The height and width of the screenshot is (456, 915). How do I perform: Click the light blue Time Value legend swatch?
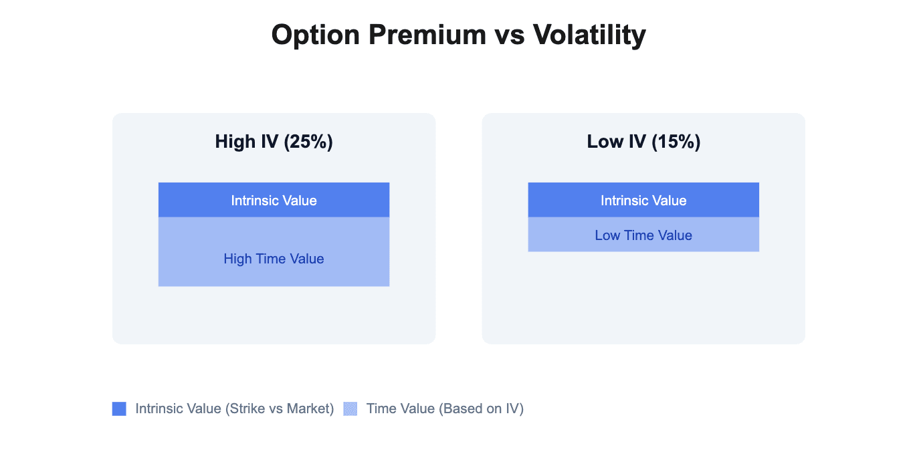point(350,409)
